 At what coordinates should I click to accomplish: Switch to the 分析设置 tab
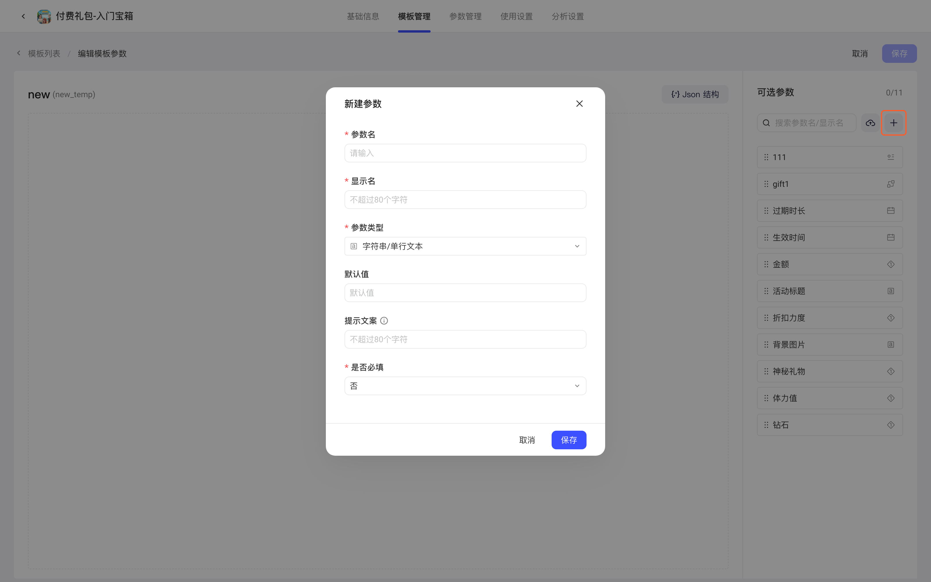567,16
